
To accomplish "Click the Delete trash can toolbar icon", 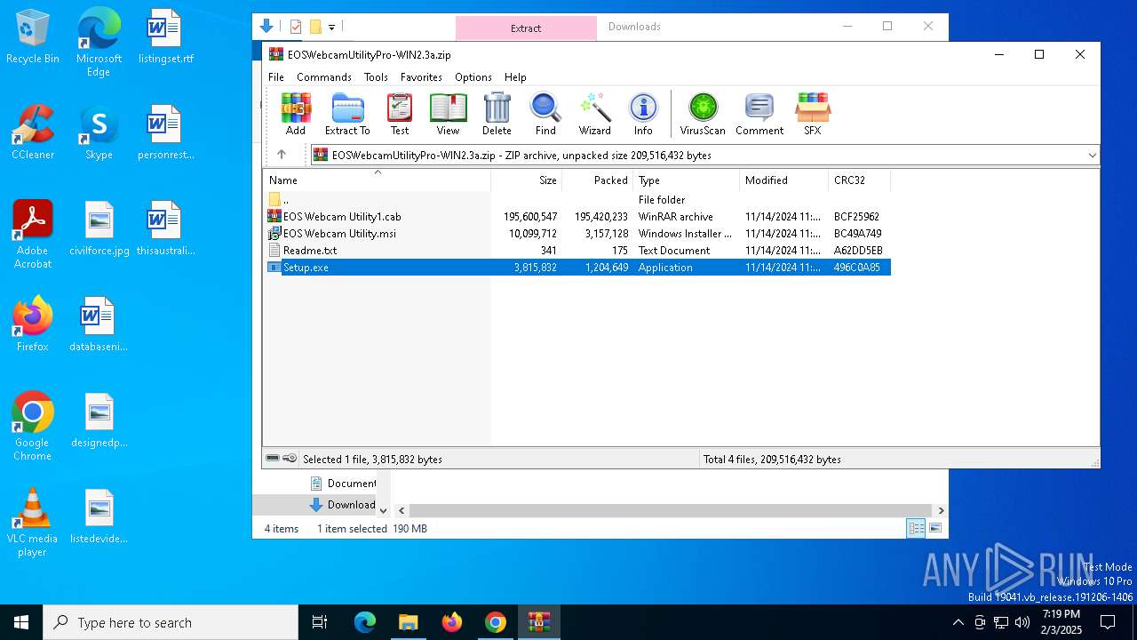I will [x=497, y=114].
